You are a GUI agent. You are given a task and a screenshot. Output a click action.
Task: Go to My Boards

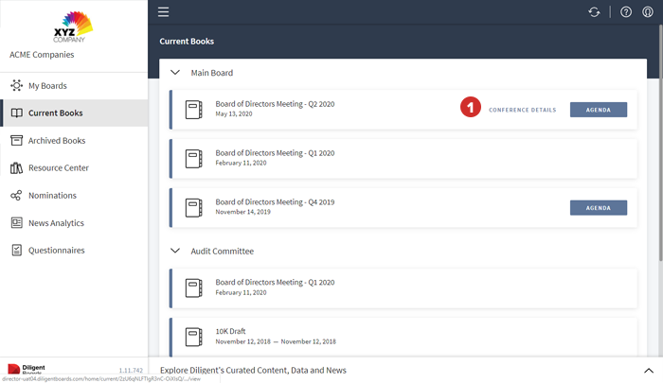[47, 85]
